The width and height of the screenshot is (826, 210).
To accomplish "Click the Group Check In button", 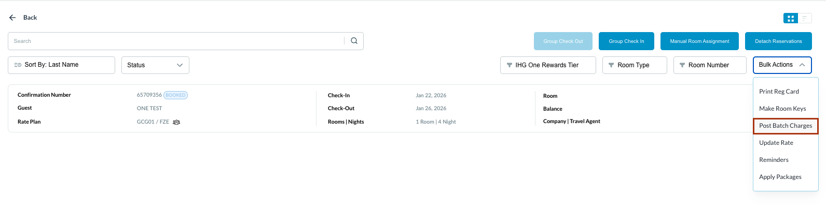I will click(x=626, y=41).
